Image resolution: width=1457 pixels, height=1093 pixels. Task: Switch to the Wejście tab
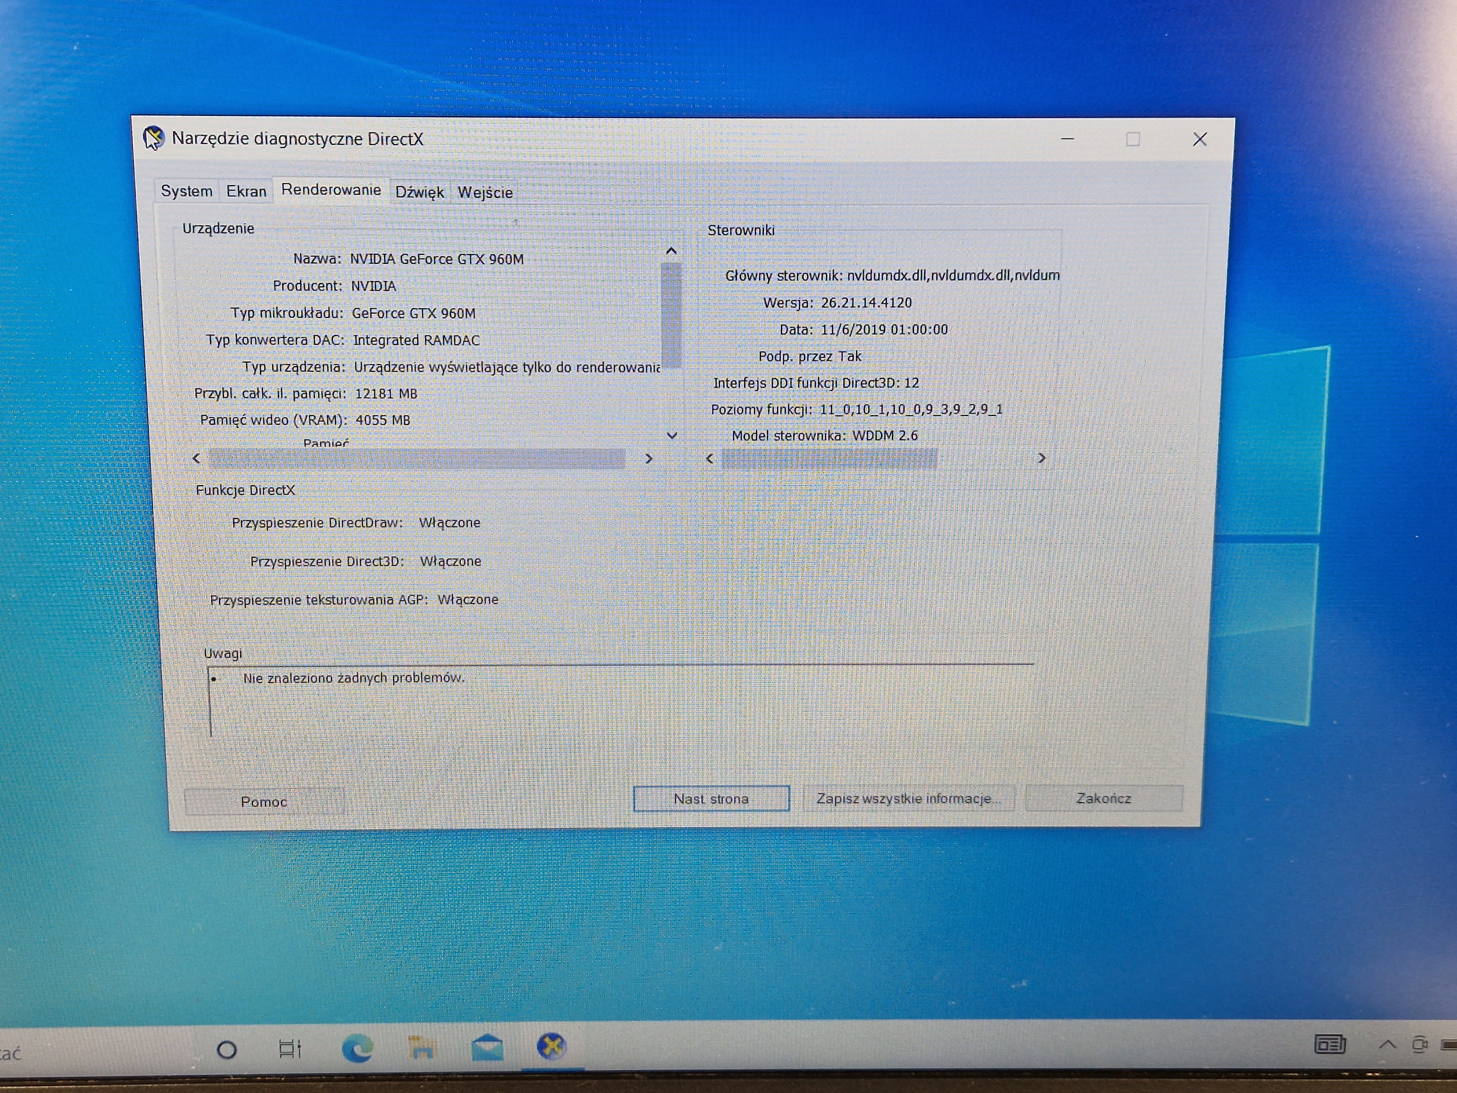(485, 192)
